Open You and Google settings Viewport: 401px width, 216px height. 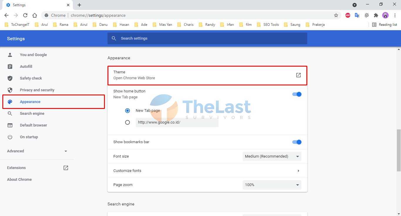(33, 55)
